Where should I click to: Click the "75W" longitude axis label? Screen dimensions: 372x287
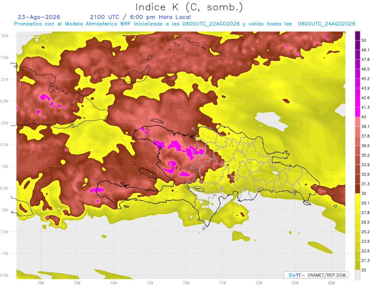point(77,283)
